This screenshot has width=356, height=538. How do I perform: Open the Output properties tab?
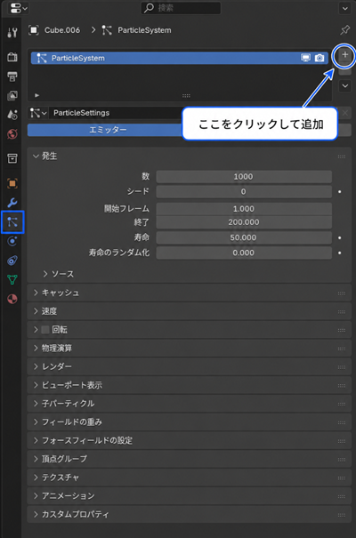pos(12,76)
